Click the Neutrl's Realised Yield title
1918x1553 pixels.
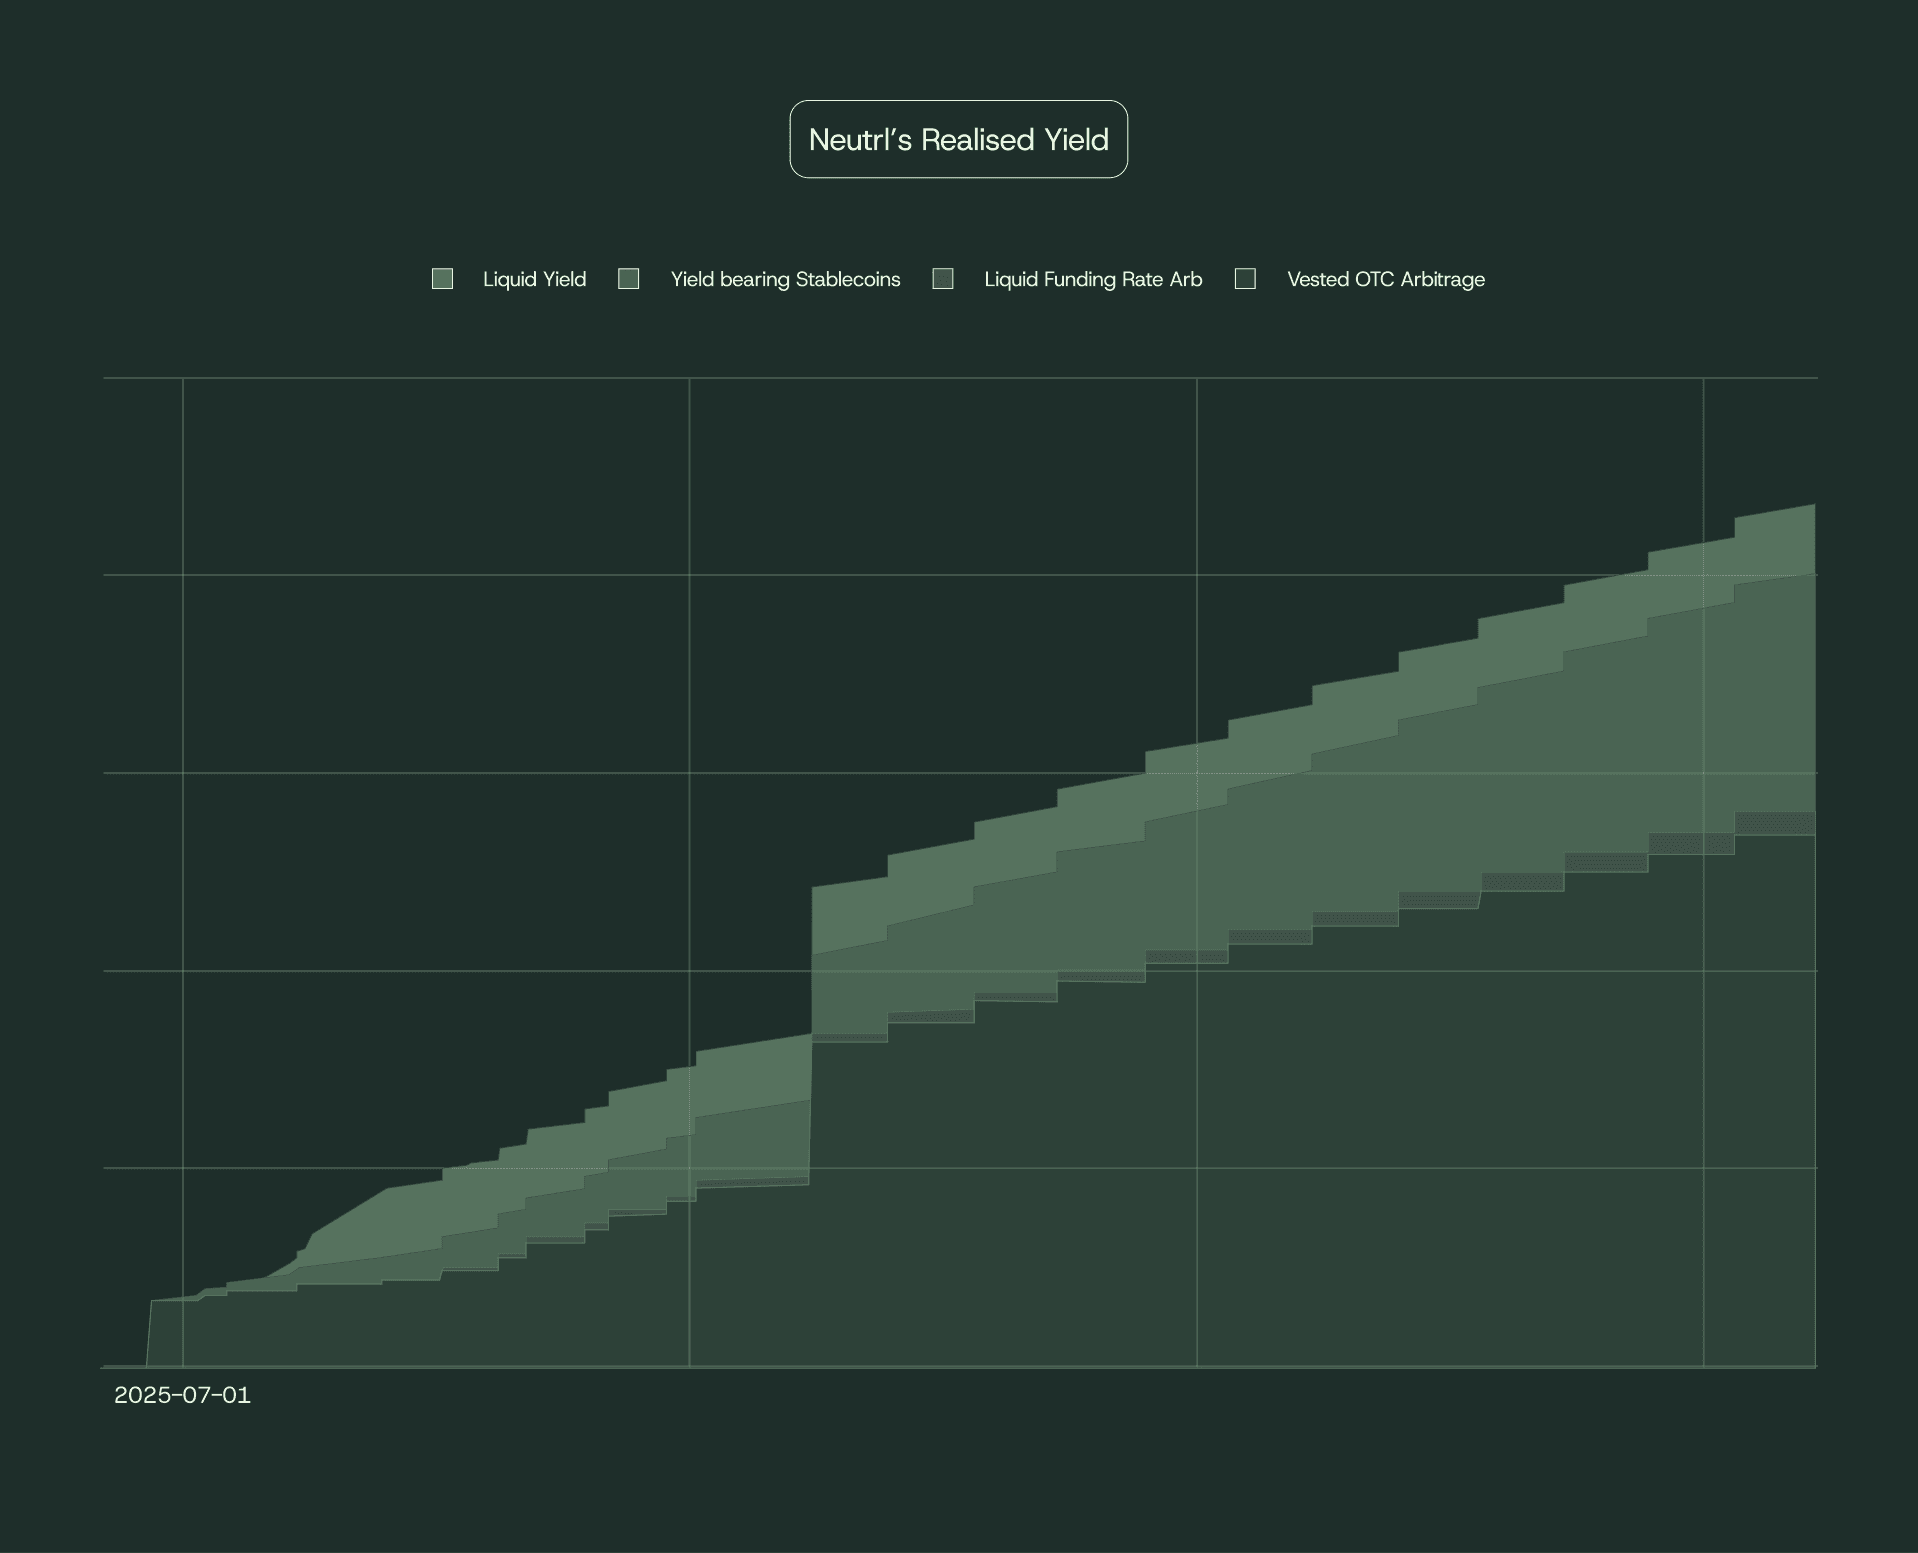(x=958, y=139)
